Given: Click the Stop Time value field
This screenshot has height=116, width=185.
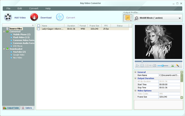Looking at the screenshot, I should (x=169, y=87).
